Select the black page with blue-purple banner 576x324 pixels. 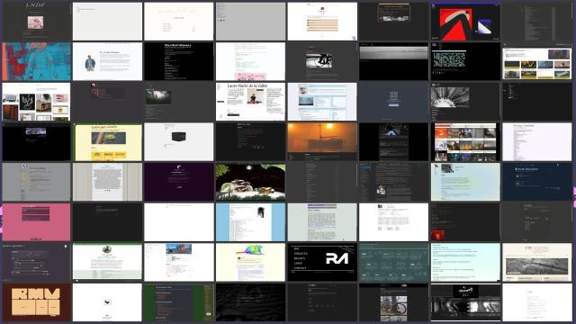[x=36, y=142]
